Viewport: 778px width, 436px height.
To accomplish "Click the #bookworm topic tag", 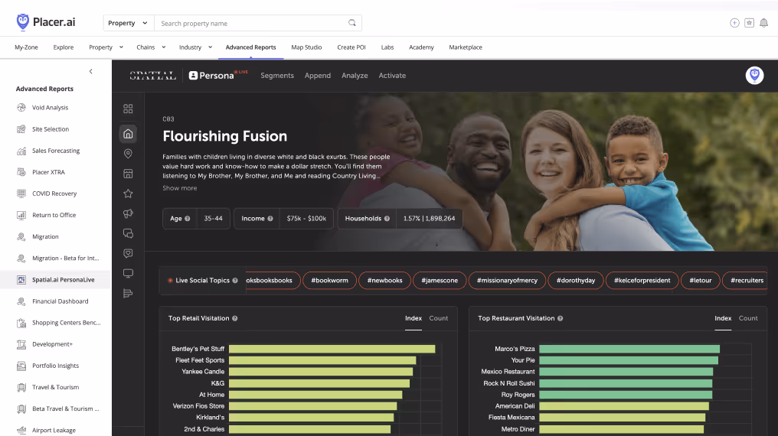I will click(329, 281).
